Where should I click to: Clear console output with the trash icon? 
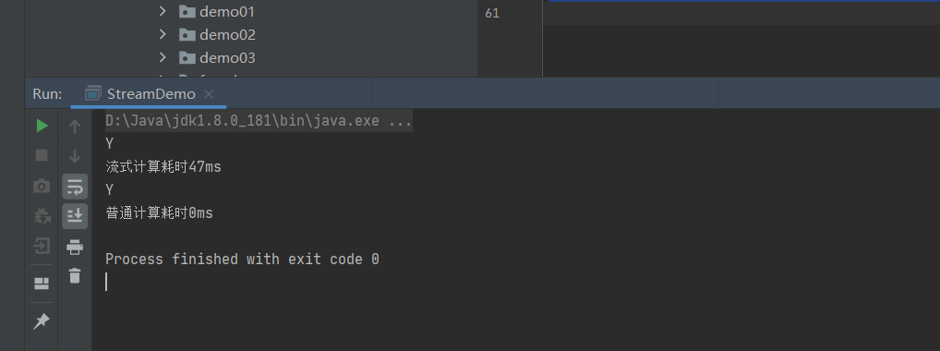(x=75, y=276)
